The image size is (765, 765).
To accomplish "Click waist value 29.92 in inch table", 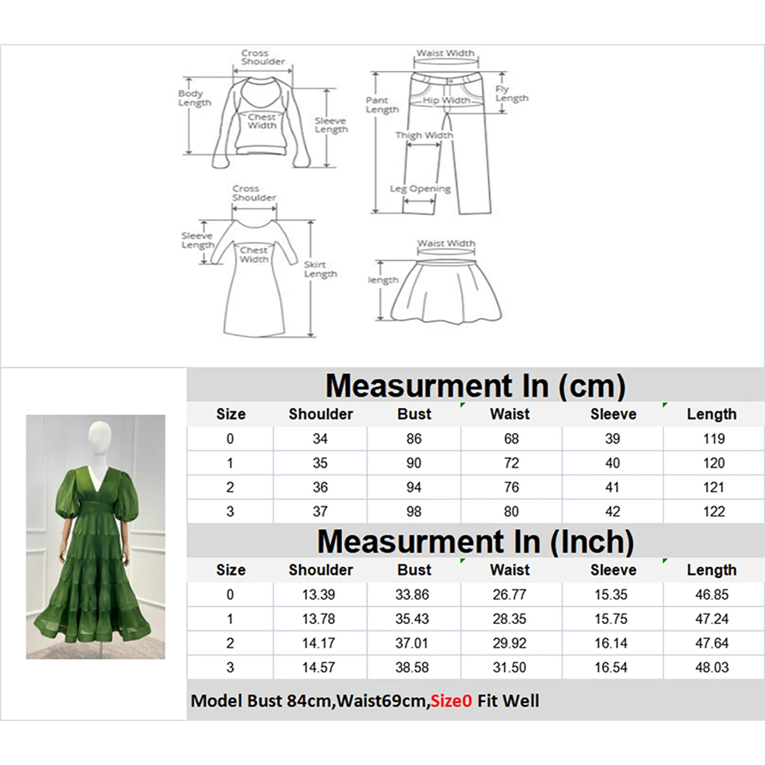I will 509,643.
